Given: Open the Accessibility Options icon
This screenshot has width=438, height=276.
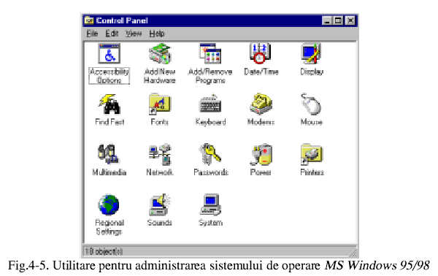Looking at the screenshot, I should point(109,53).
